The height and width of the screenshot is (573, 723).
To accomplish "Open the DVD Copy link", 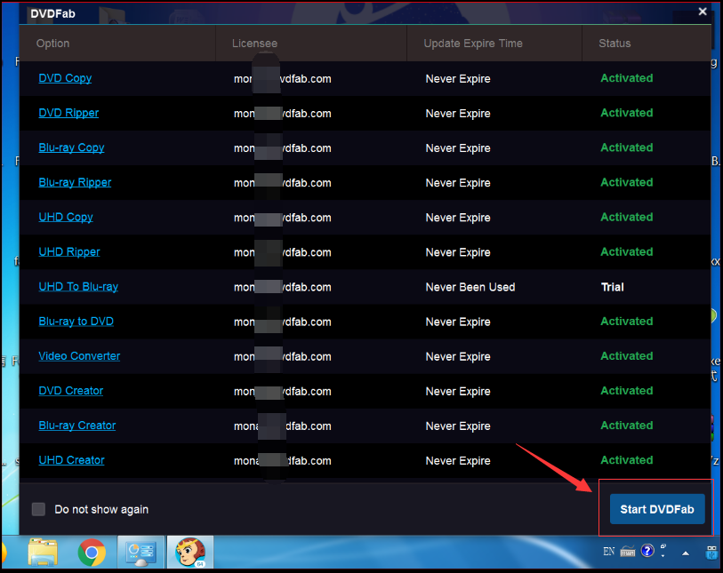I will (65, 78).
